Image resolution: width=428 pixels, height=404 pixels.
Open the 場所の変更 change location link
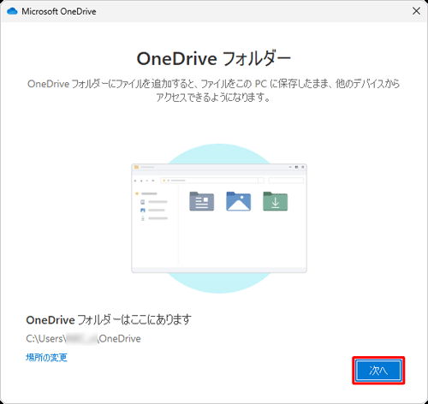click(x=46, y=358)
